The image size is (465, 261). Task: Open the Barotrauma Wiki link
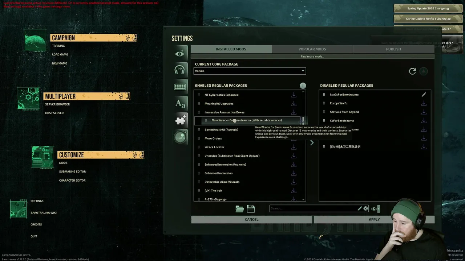pos(44,213)
